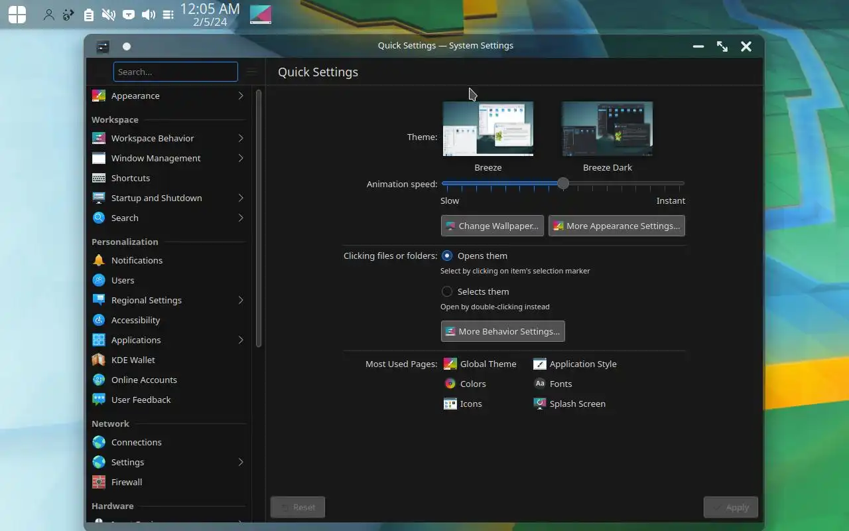Open User Feedback icon

point(99,400)
